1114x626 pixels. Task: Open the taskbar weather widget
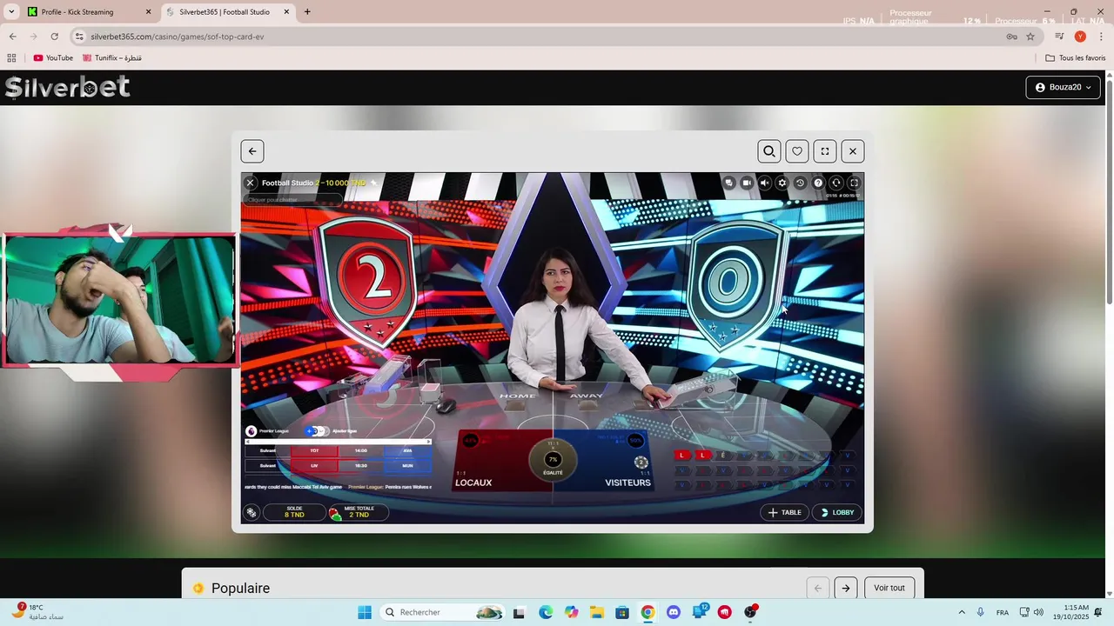point(37,612)
